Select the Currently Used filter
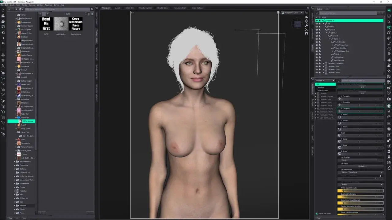Image resolution: width=392 pixels, height=220 pixels. 322,90
